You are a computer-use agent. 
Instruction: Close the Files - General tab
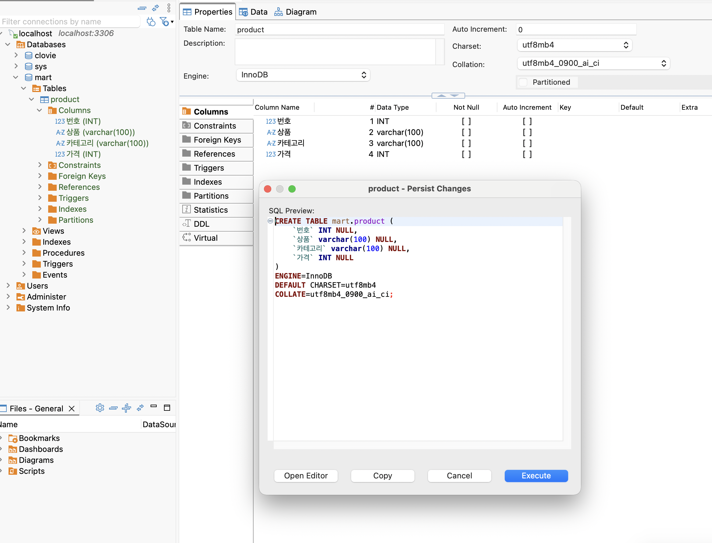coord(72,409)
